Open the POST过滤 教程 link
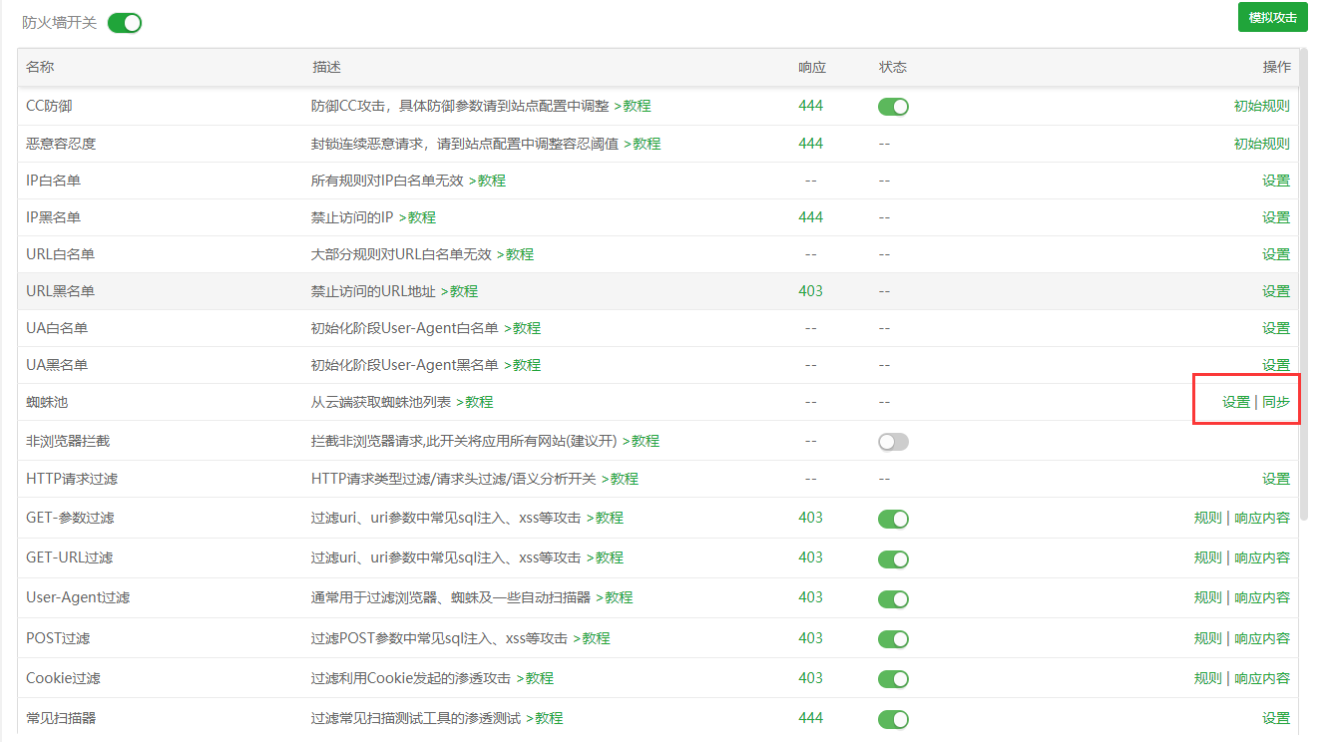1321x742 pixels. pos(591,638)
